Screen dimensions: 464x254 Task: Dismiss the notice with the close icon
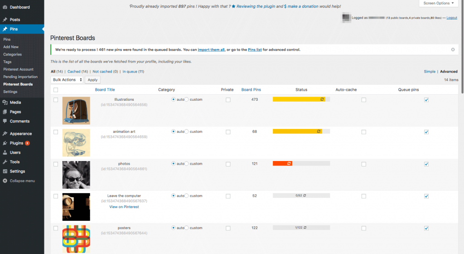pyautogui.click(x=453, y=49)
